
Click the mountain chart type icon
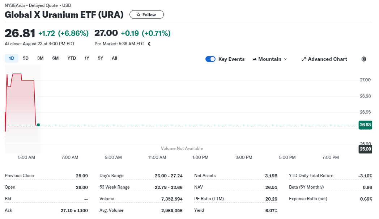[255, 59]
